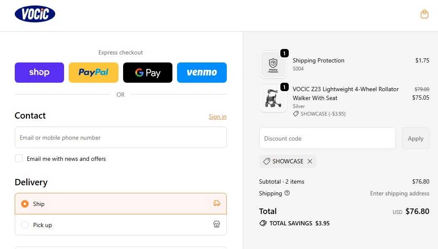Focus the email or mobile phone field
The height and width of the screenshot is (249, 438).
tap(121, 137)
